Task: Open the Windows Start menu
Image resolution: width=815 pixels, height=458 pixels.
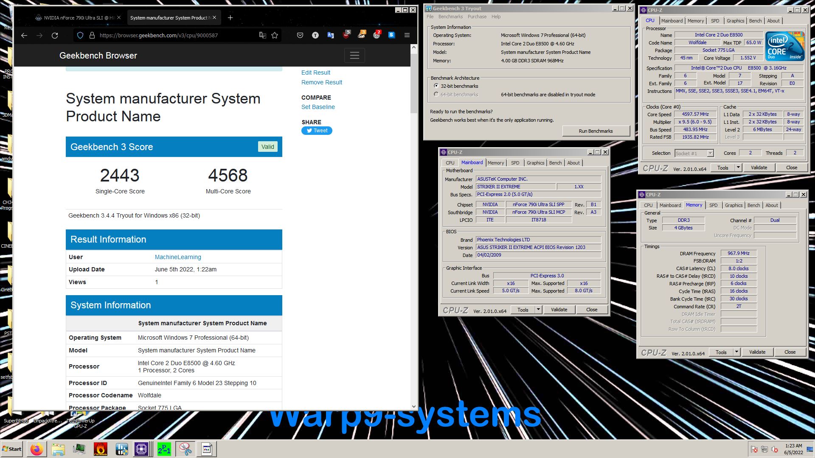Action: coord(12,449)
